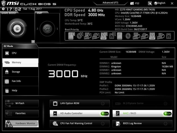
Task: Click the DDR Speed 3000 MHz value
Action: pos(97,15)
